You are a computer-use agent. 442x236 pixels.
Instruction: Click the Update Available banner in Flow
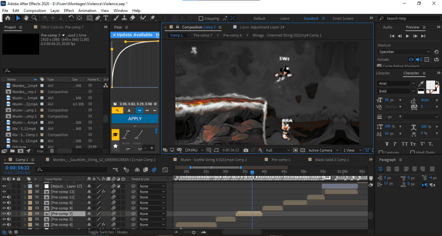click(135, 35)
